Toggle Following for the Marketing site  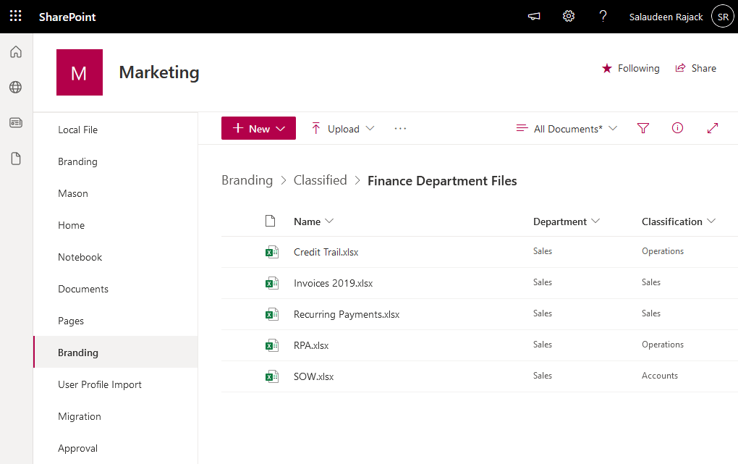pyautogui.click(x=630, y=68)
